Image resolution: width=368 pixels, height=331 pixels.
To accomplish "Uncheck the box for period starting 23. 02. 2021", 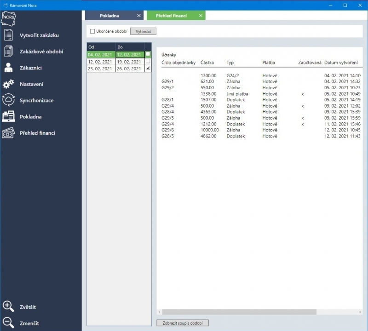I will [148, 68].
